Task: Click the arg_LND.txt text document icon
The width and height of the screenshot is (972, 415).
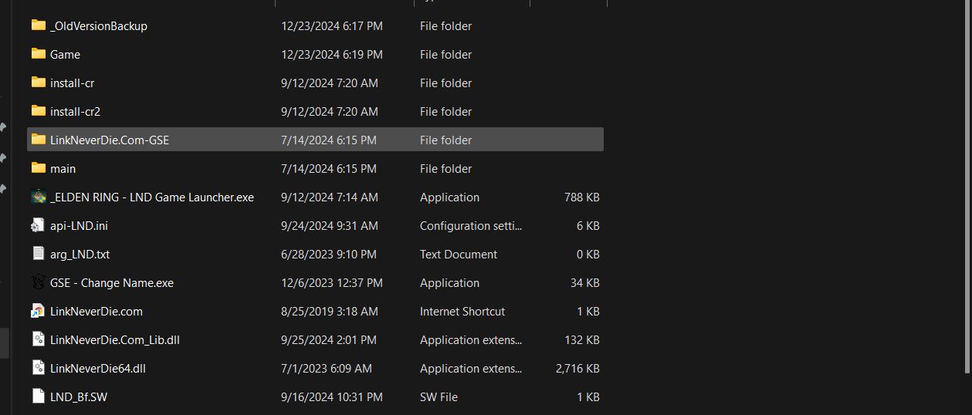Action: coord(39,254)
